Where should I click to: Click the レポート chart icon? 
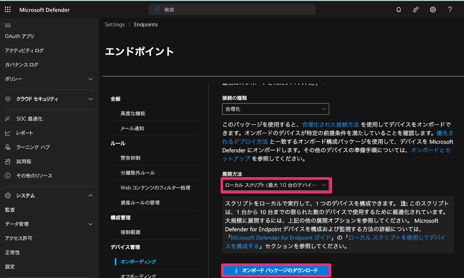tap(8, 133)
